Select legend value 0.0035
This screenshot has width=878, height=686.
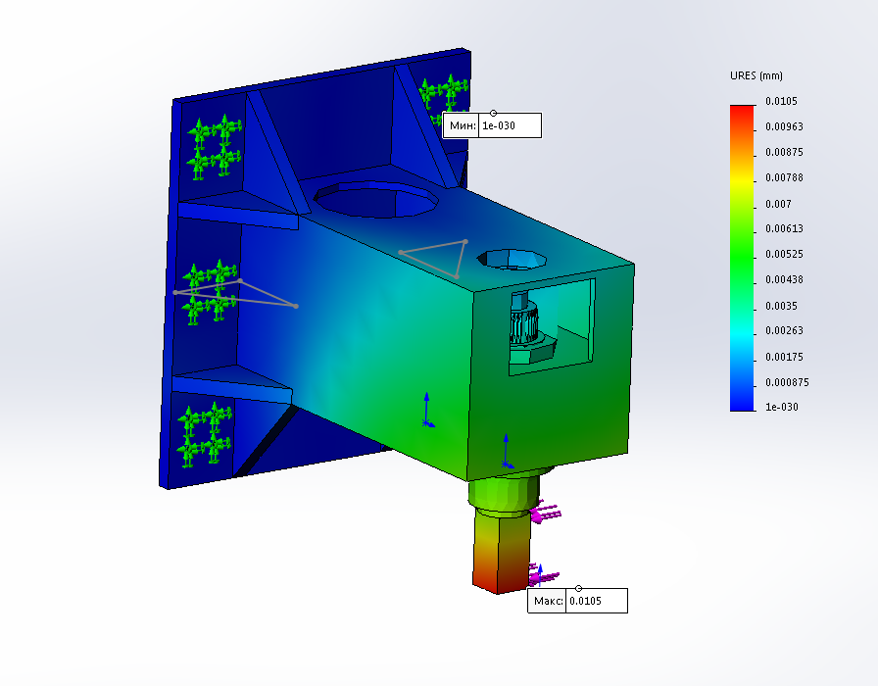coord(781,306)
